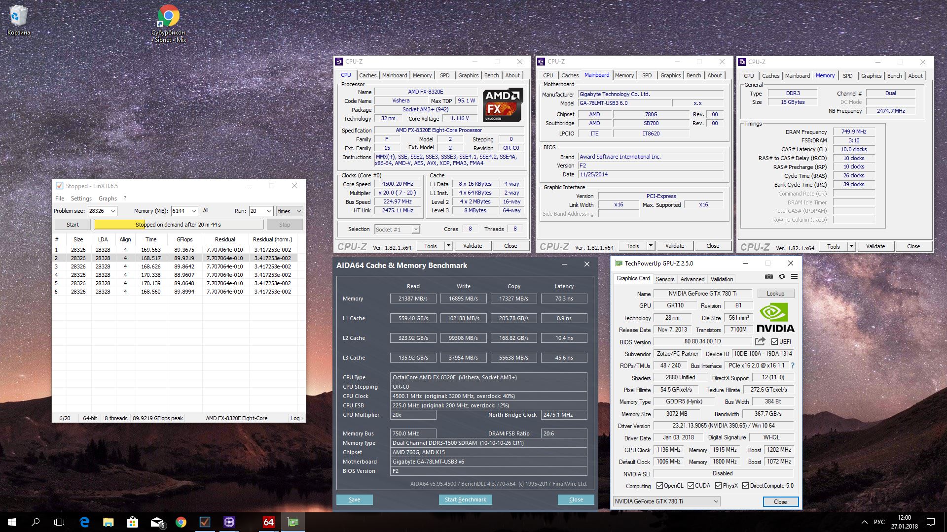Open Microsoft Edge from taskbar

84,522
